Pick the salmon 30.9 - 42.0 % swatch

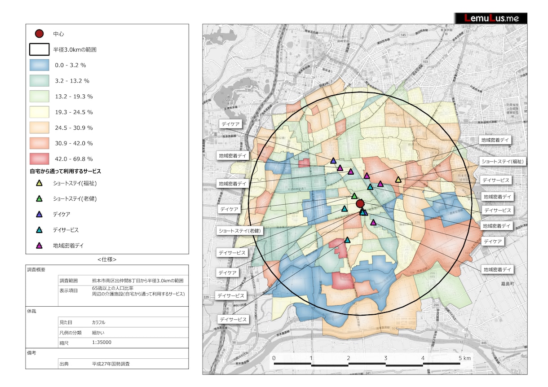tap(39, 143)
